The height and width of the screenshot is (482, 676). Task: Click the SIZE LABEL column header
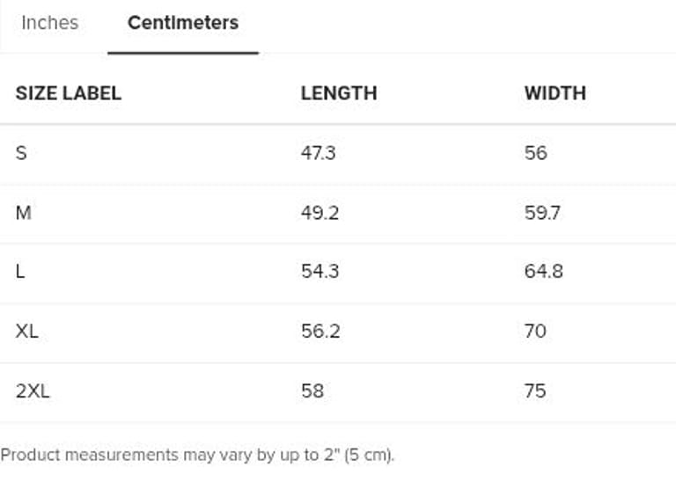[x=69, y=93]
